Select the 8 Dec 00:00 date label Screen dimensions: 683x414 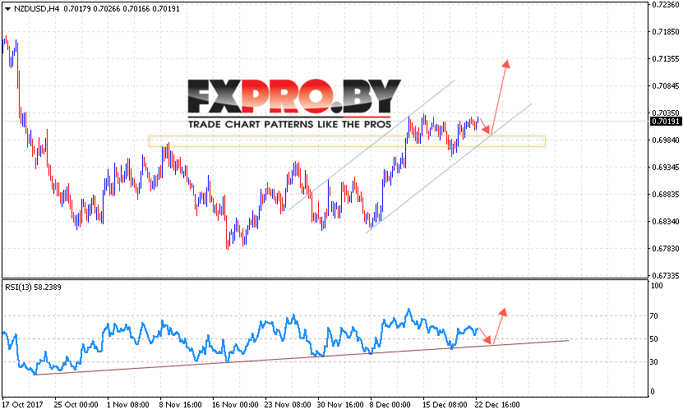click(x=390, y=405)
